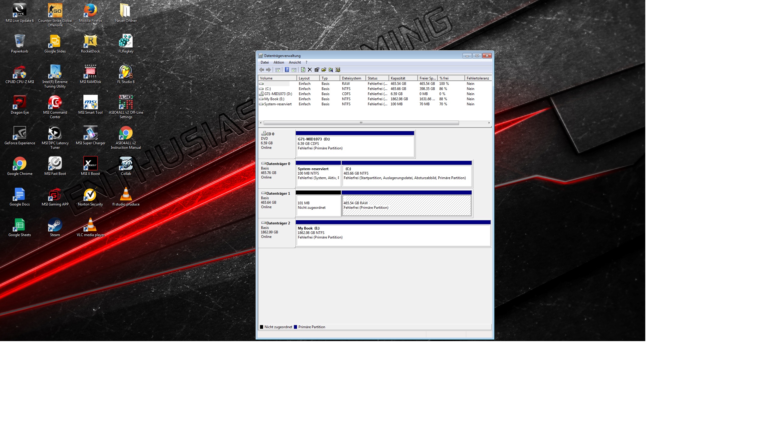Click the magnifier search toolbar icon
This screenshot has height=432, width=768.
coord(331,70)
